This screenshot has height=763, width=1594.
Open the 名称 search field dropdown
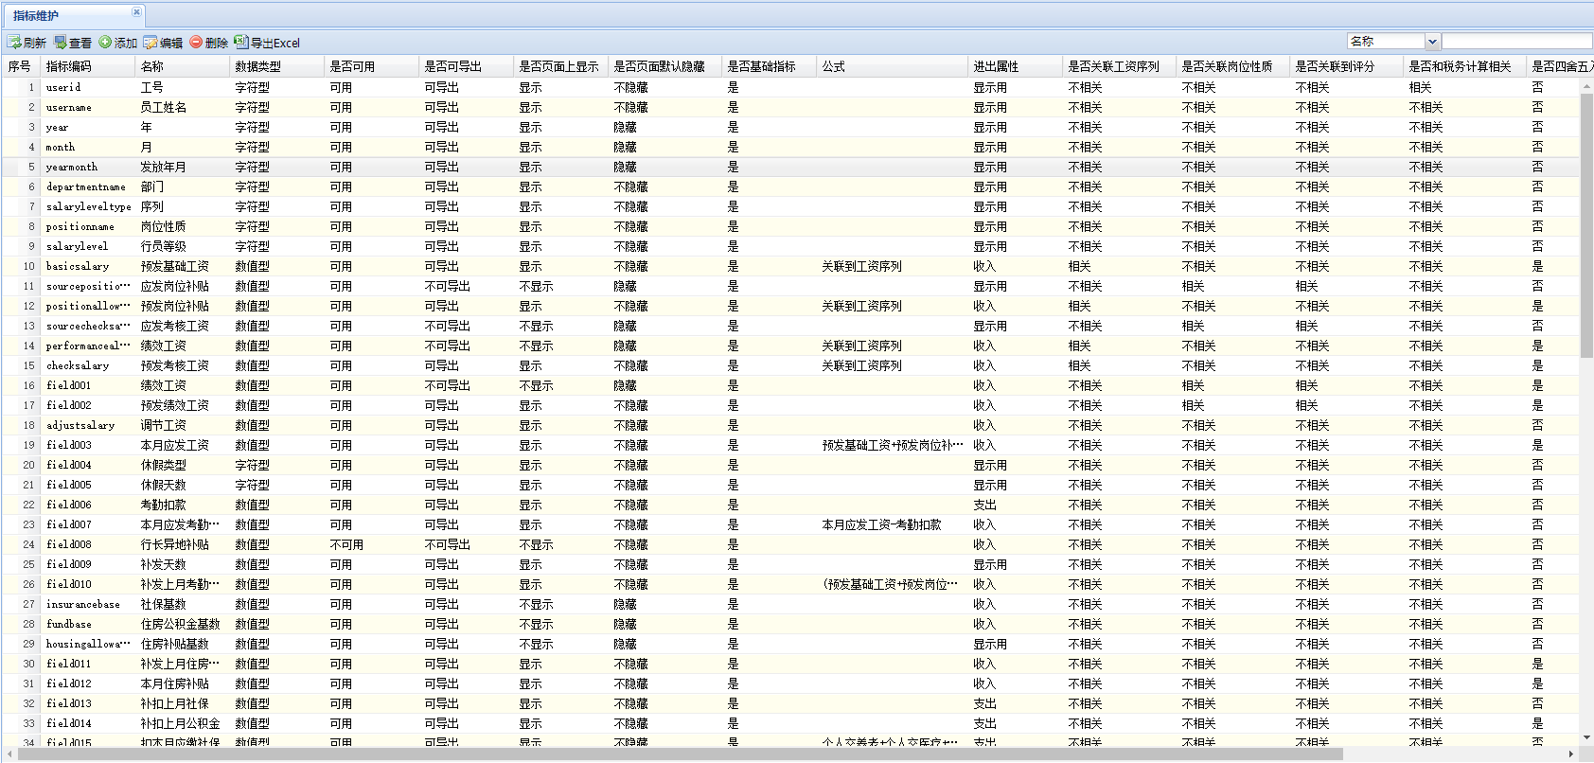coord(1432,42)
